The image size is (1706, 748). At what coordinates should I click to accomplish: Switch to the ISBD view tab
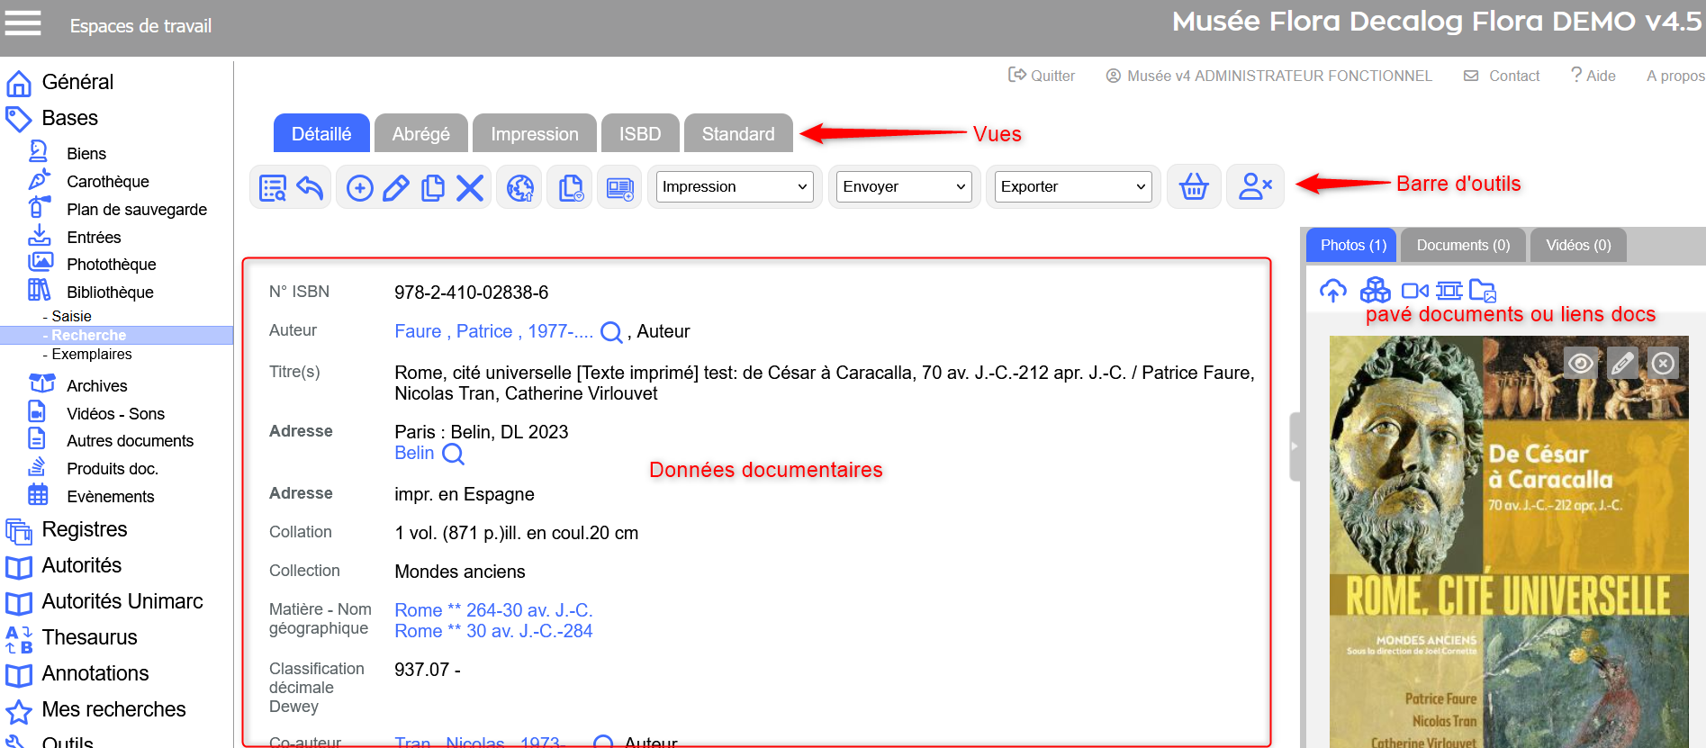tap(639, 134)
